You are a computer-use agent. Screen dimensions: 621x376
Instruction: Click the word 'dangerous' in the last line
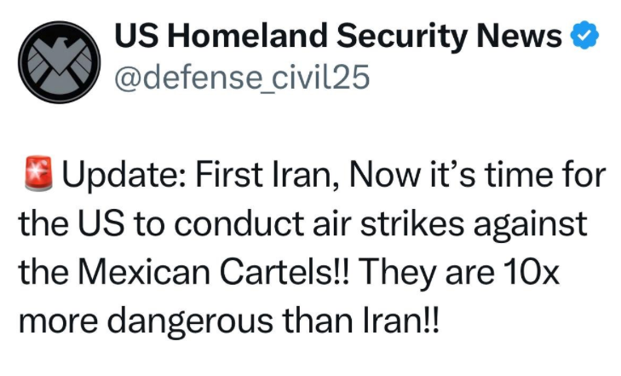190,322
